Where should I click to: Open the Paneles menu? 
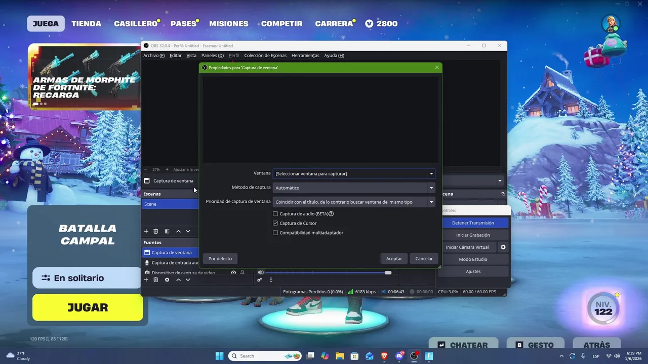click(x=213, y=55)
